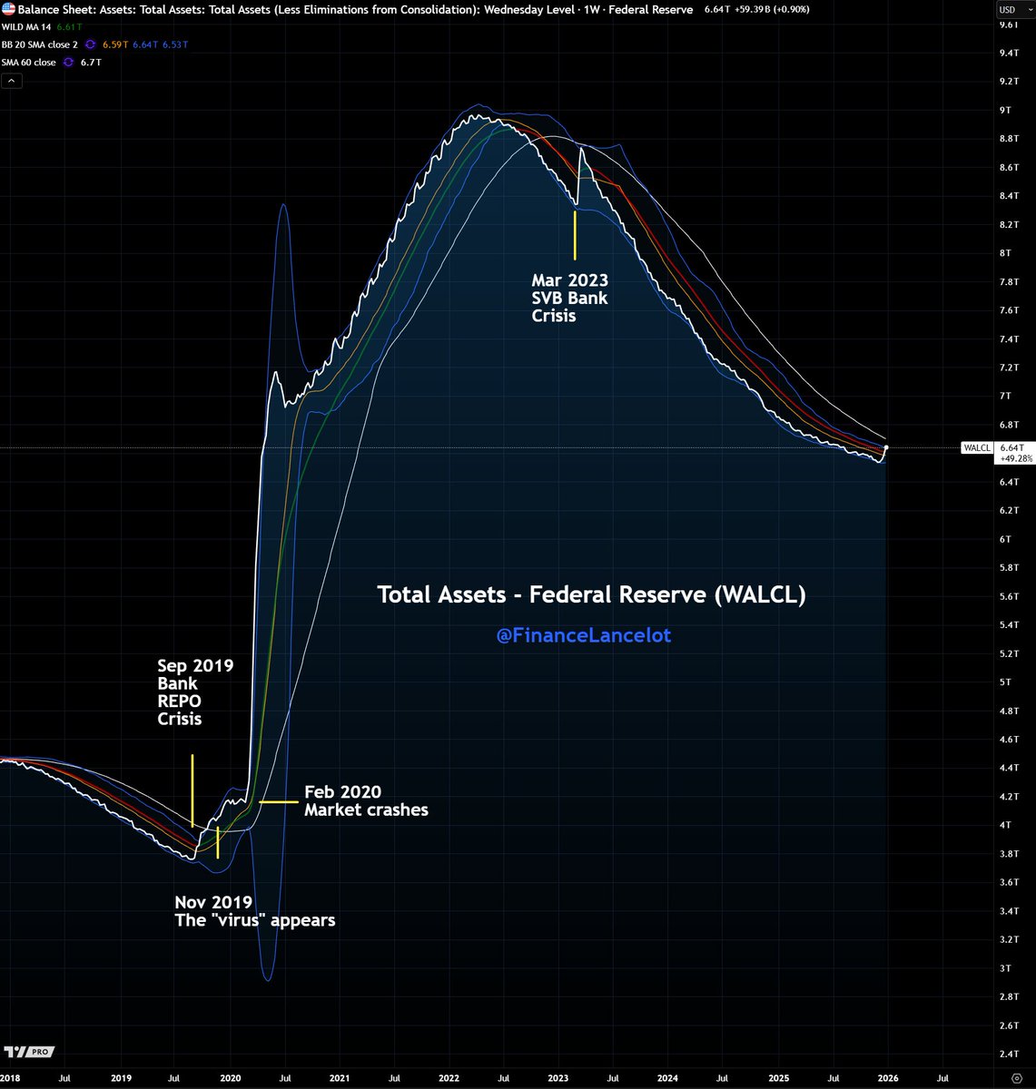Click the 3T level on price axis
This screenshot has height=1089, width=1036.
click(1005, 968)
